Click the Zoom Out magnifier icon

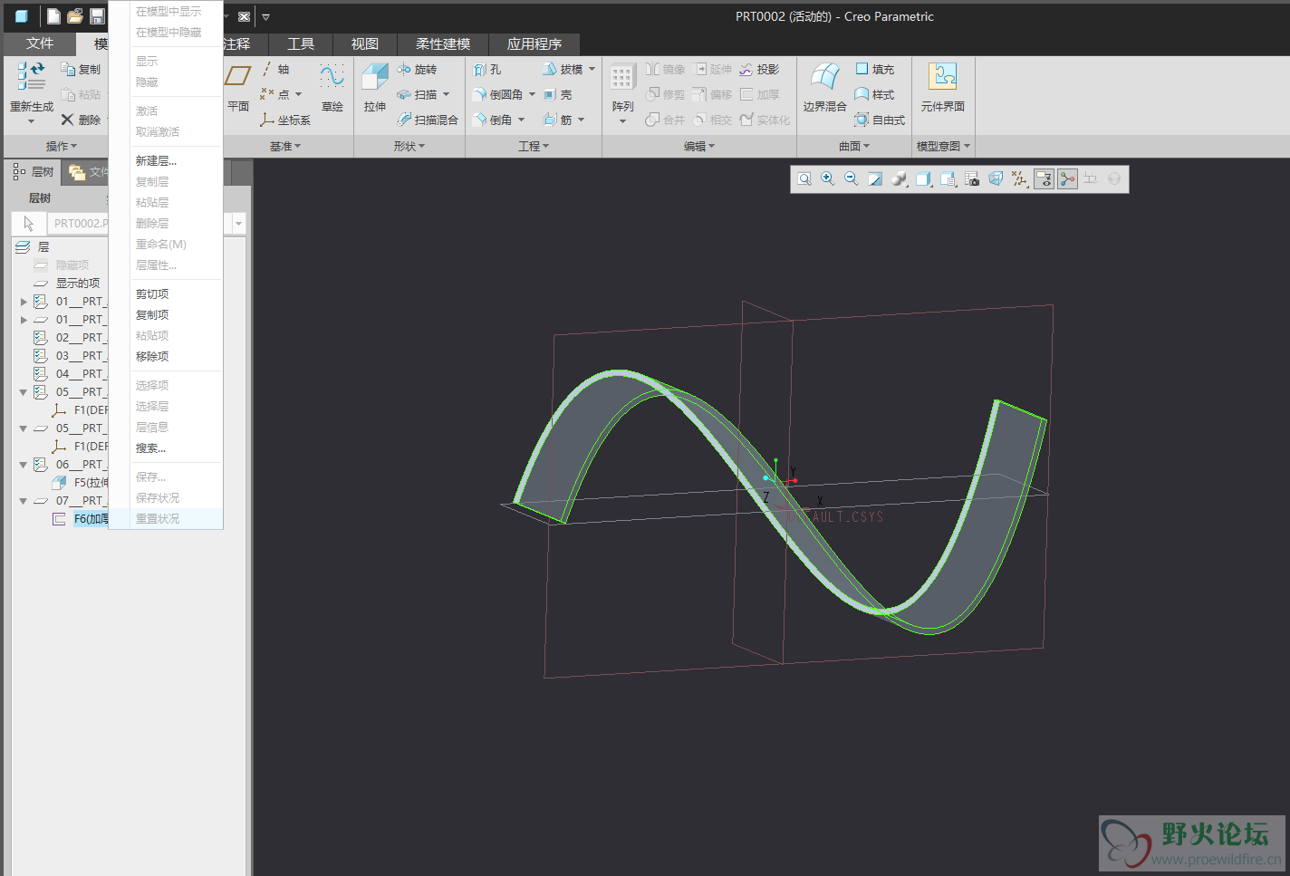(x=851, y=179)
